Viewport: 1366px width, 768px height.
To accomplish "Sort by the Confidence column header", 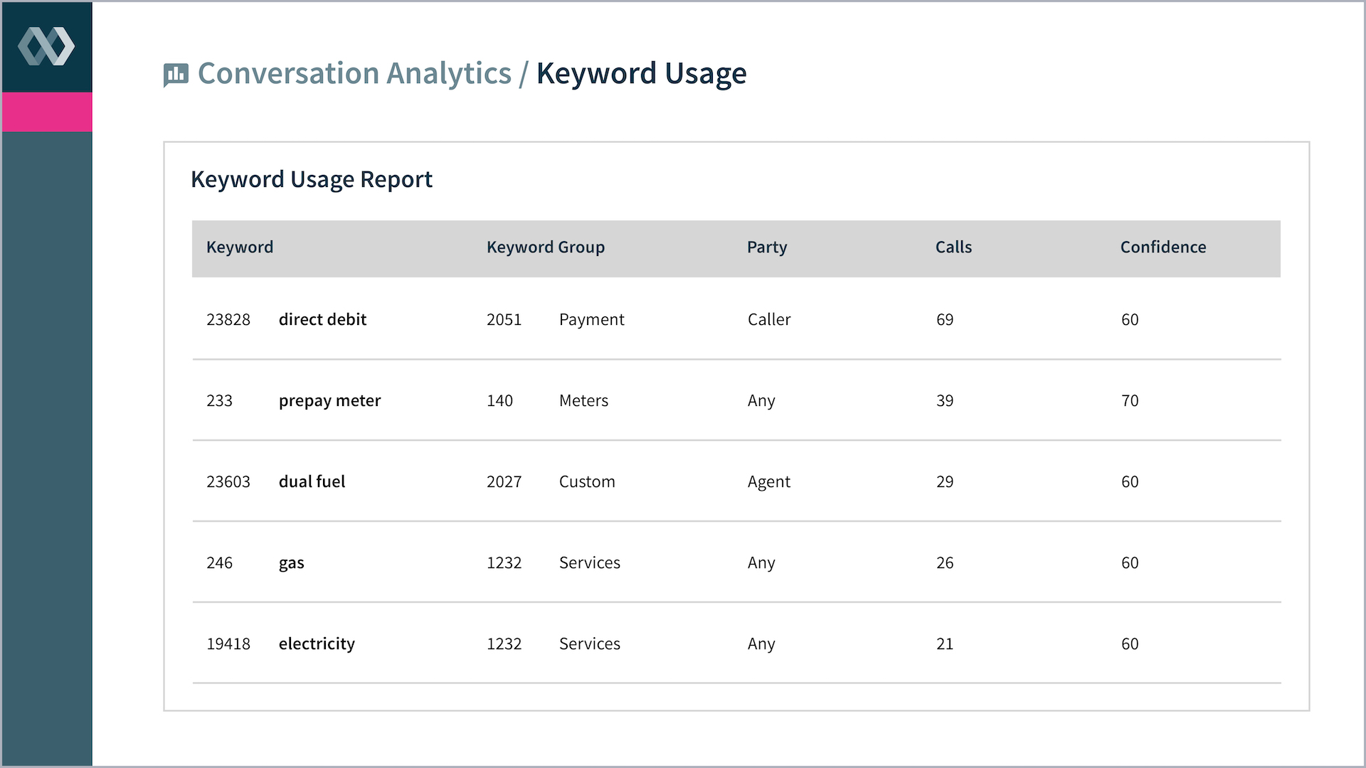I will pyautogui.click(x=1163, y=247).
